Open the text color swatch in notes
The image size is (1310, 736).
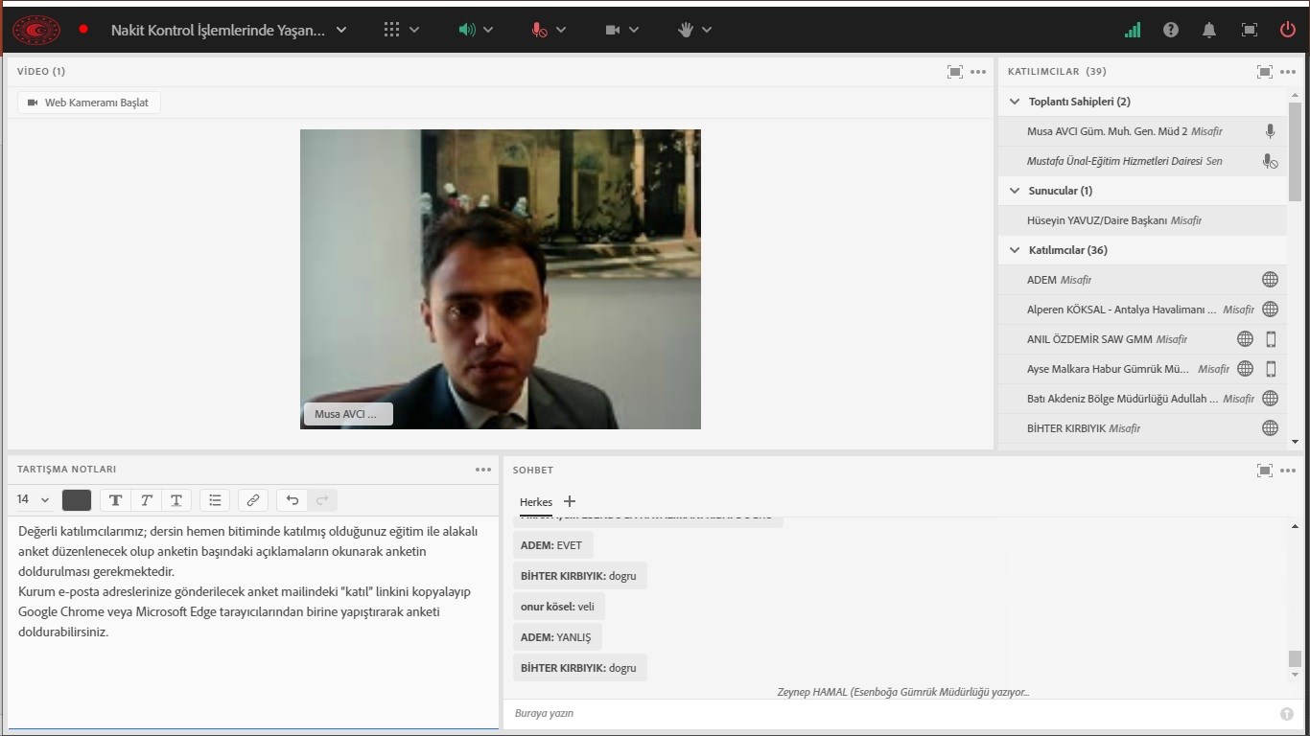[77, 499]
